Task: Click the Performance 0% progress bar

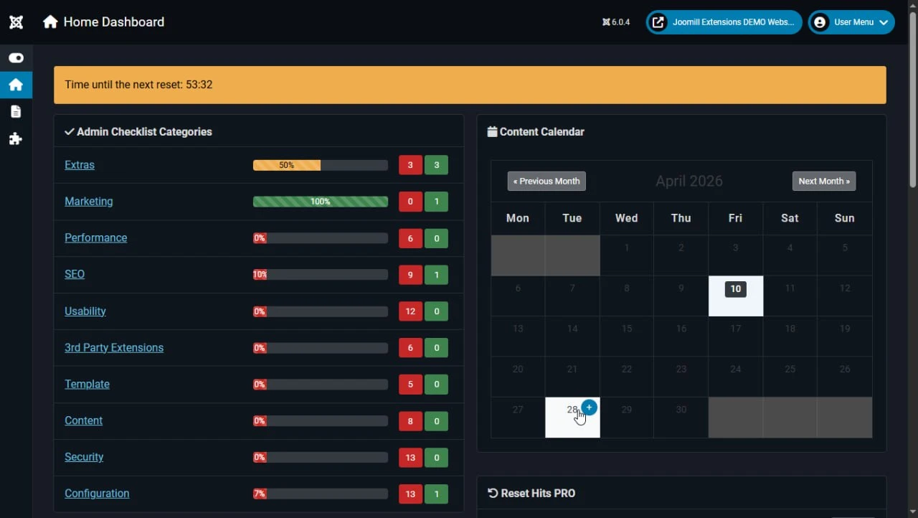Action: (x=321, y=238)
